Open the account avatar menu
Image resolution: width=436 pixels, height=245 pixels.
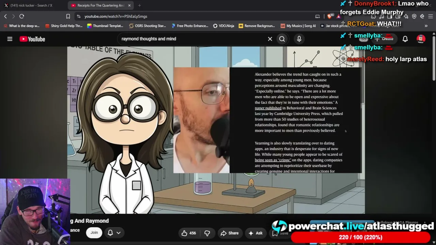pos(421,39)
